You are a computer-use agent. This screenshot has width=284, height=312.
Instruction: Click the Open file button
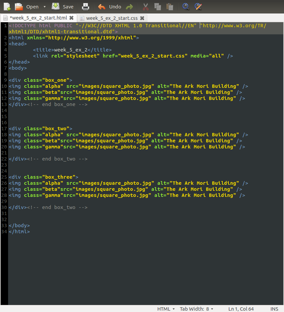27,7
